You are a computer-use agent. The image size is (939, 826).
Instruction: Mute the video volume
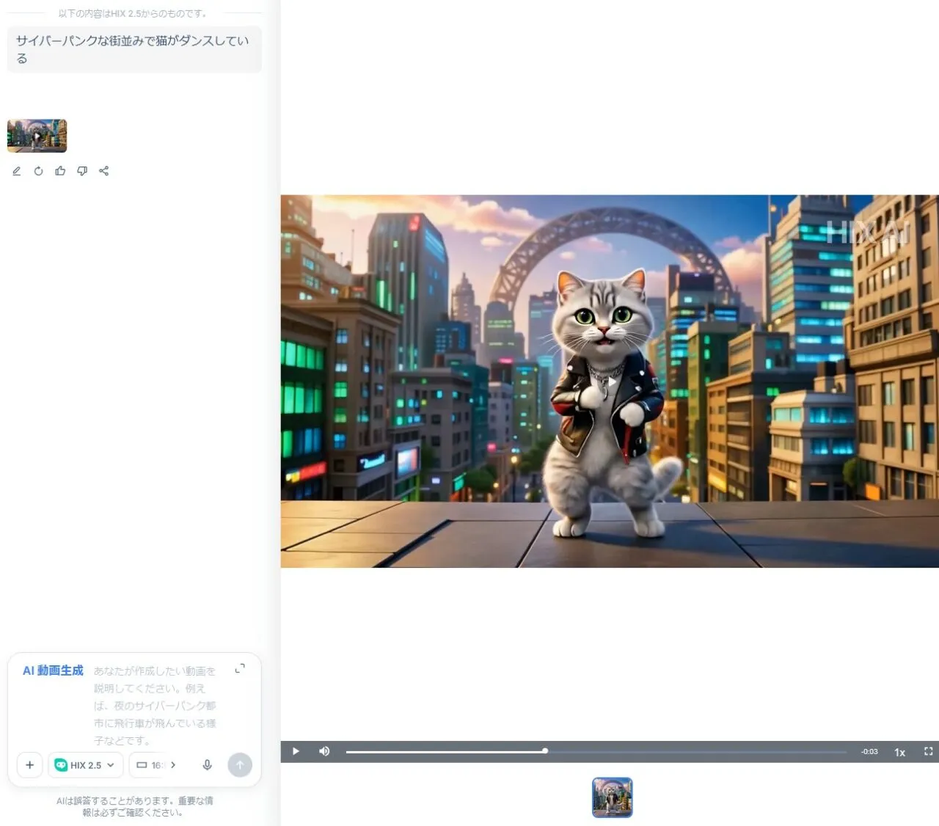pyautogui.click(x=324, y=751)
